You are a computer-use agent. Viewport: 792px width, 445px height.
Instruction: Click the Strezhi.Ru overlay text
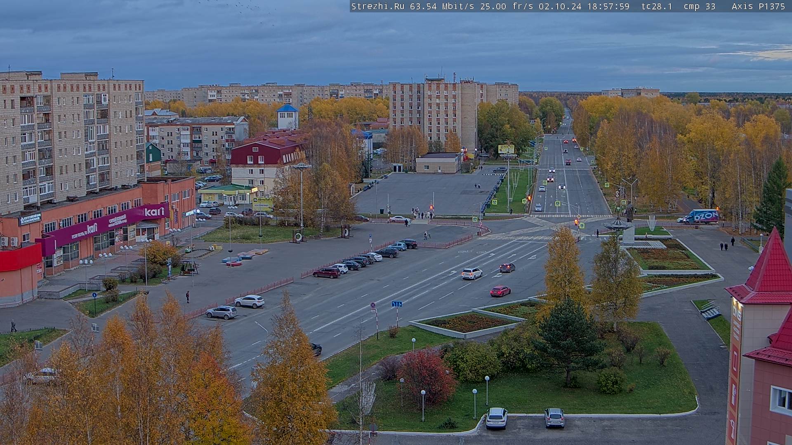point(377,6)
